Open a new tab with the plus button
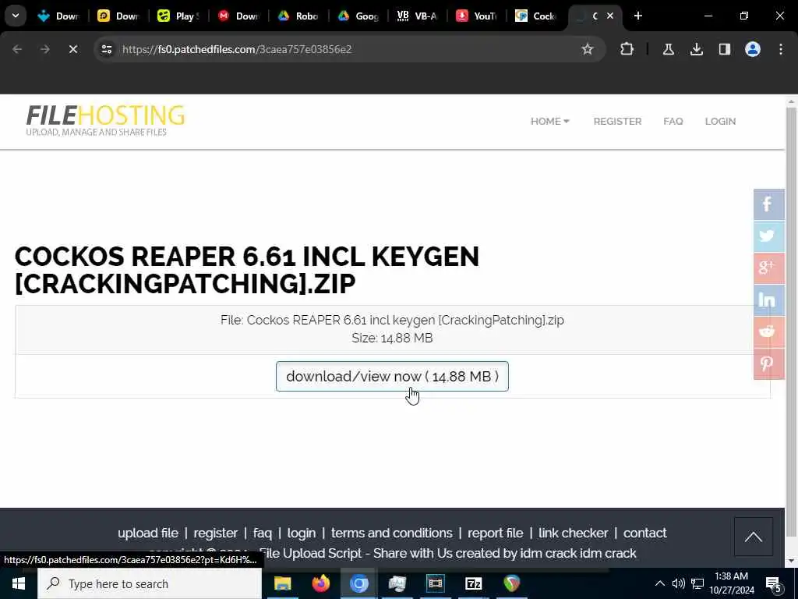 coord(637,16)
